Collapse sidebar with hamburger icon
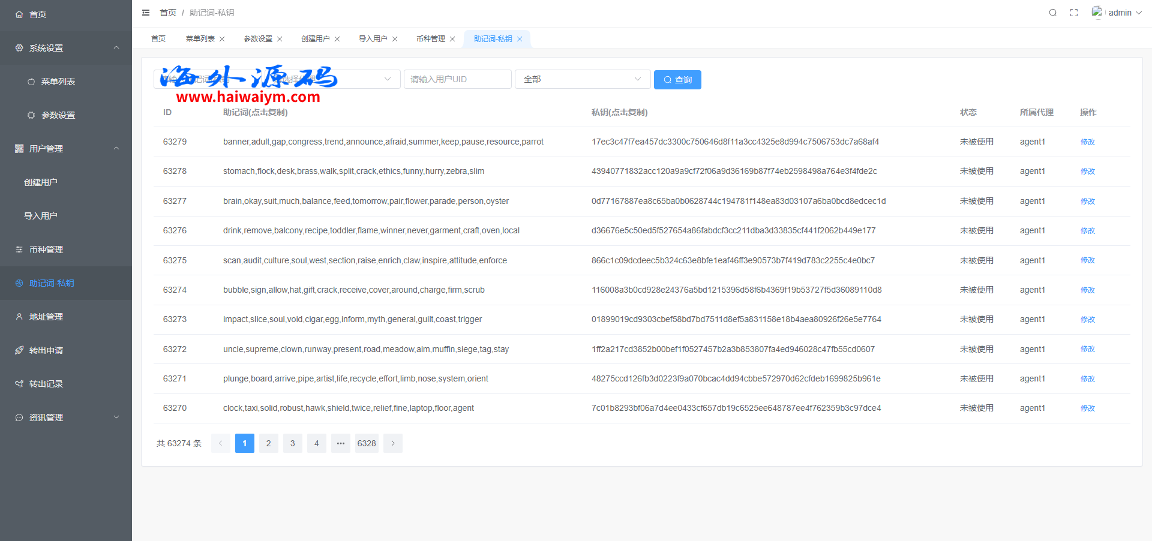 pos(146,13)
